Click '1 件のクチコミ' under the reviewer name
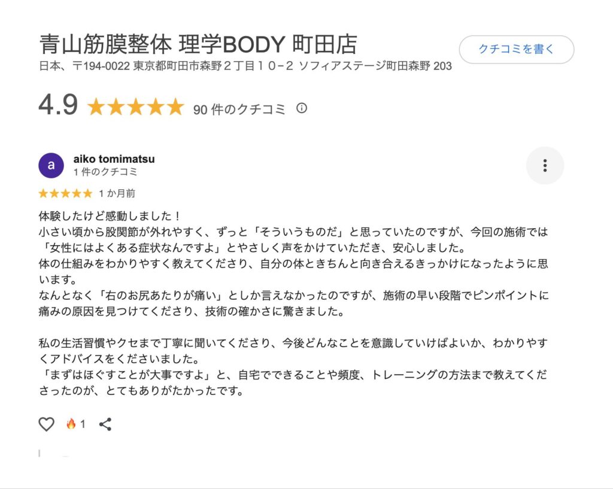The width and height of the screenshot is (613, 489). click(105, 172)
